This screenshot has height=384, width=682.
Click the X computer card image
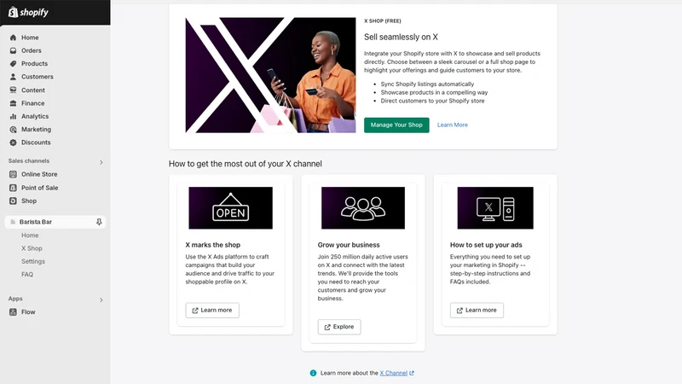pos(495,208)
